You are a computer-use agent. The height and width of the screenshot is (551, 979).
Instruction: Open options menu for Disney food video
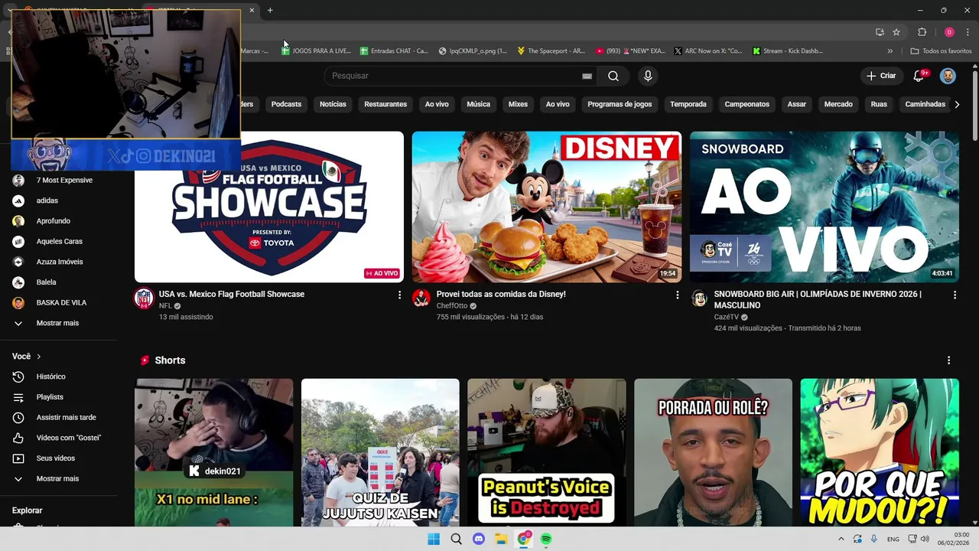(x=677, y=295)
